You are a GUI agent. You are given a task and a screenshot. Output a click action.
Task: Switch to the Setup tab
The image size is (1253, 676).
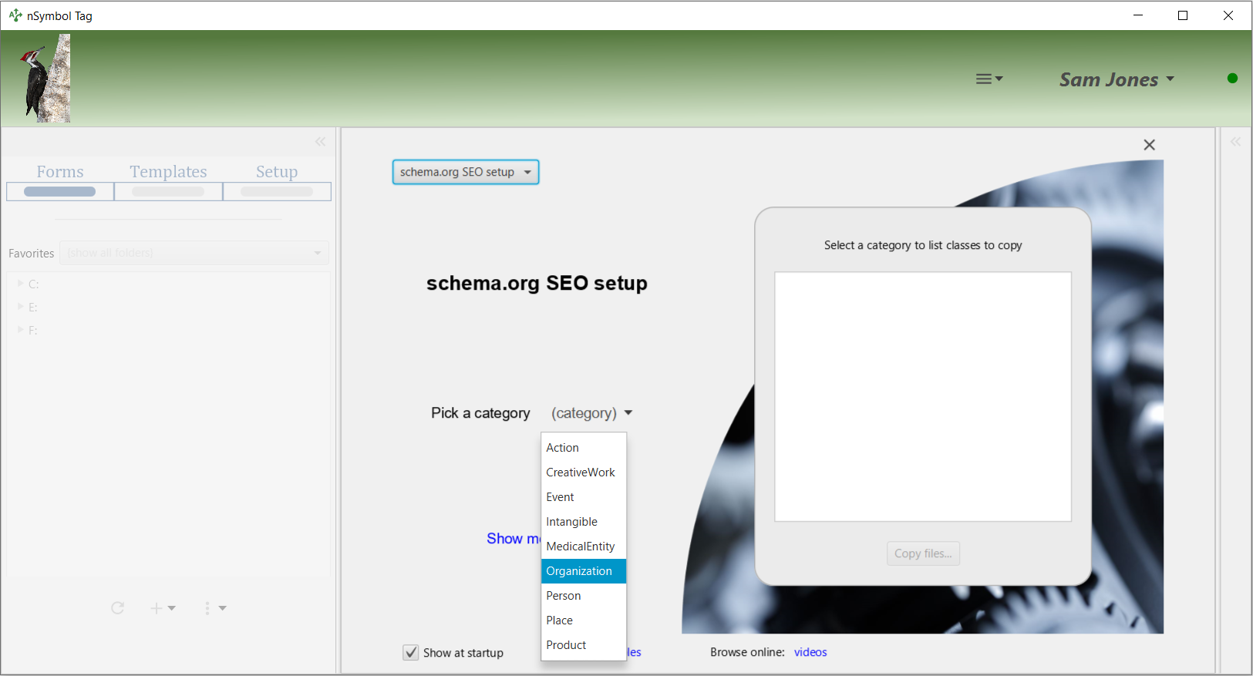pyautogui.click(x=277, y=180)
